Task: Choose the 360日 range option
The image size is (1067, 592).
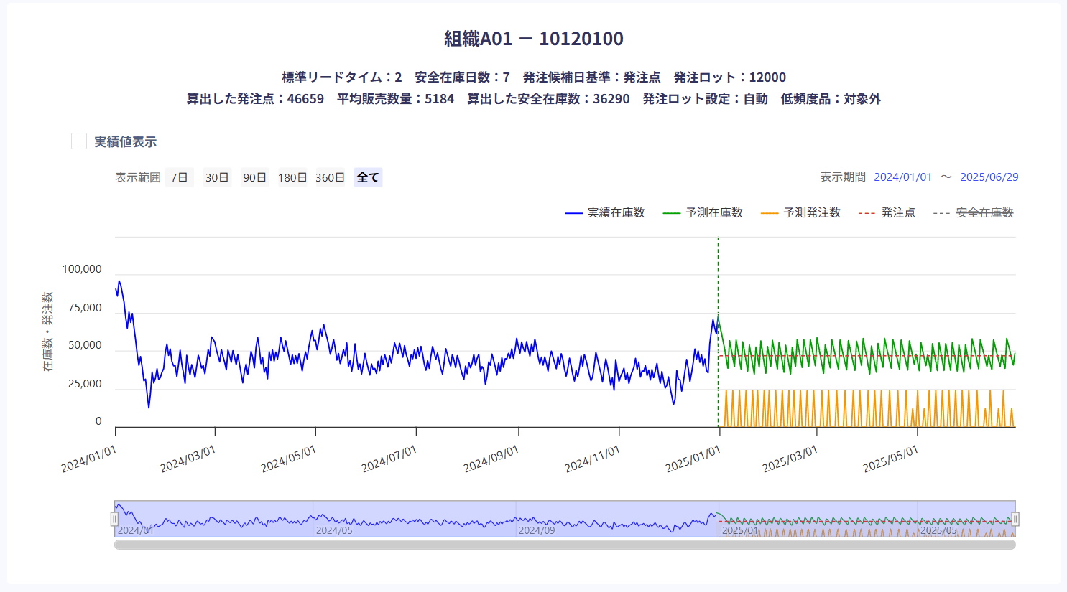Action: [330, 177]
